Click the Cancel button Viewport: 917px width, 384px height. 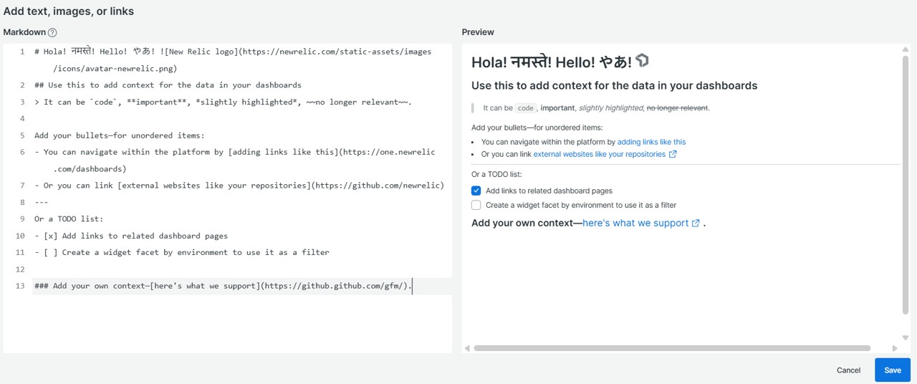(x=848, y=370)
